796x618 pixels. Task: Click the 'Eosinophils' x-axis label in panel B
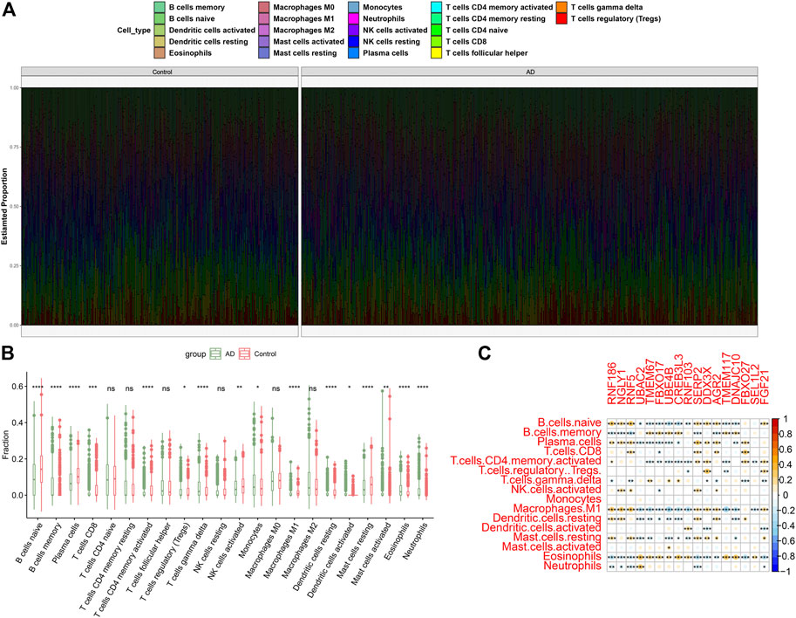[x=397, y=542]
